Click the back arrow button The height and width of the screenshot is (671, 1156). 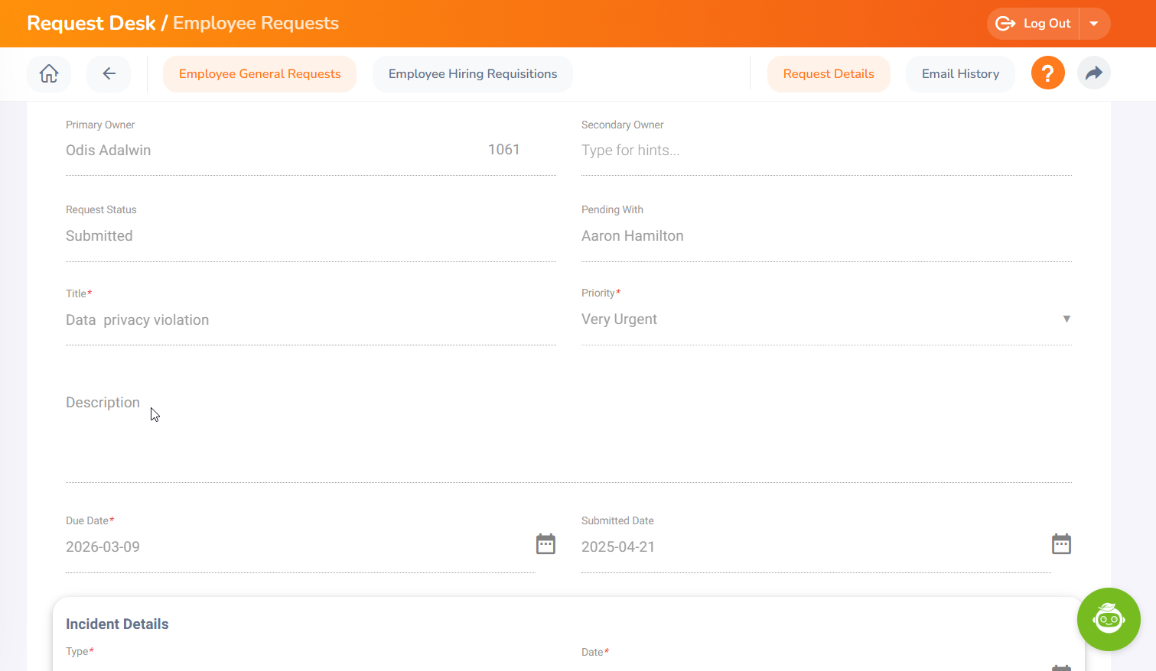109,74
